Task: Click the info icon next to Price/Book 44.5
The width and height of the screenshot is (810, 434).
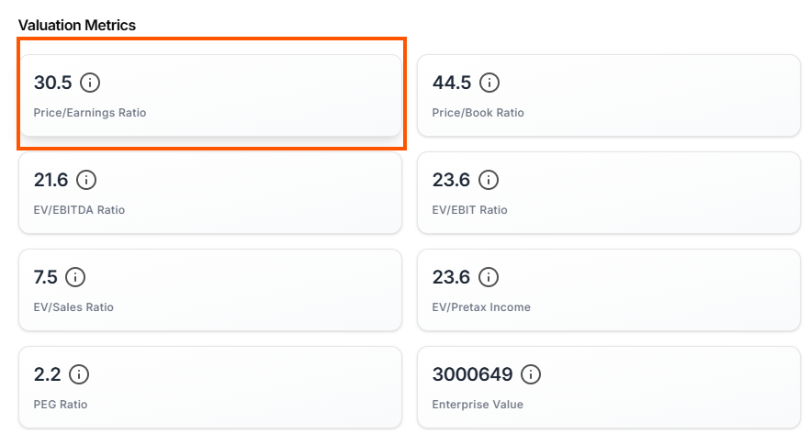Action: [x=489, y=83]
